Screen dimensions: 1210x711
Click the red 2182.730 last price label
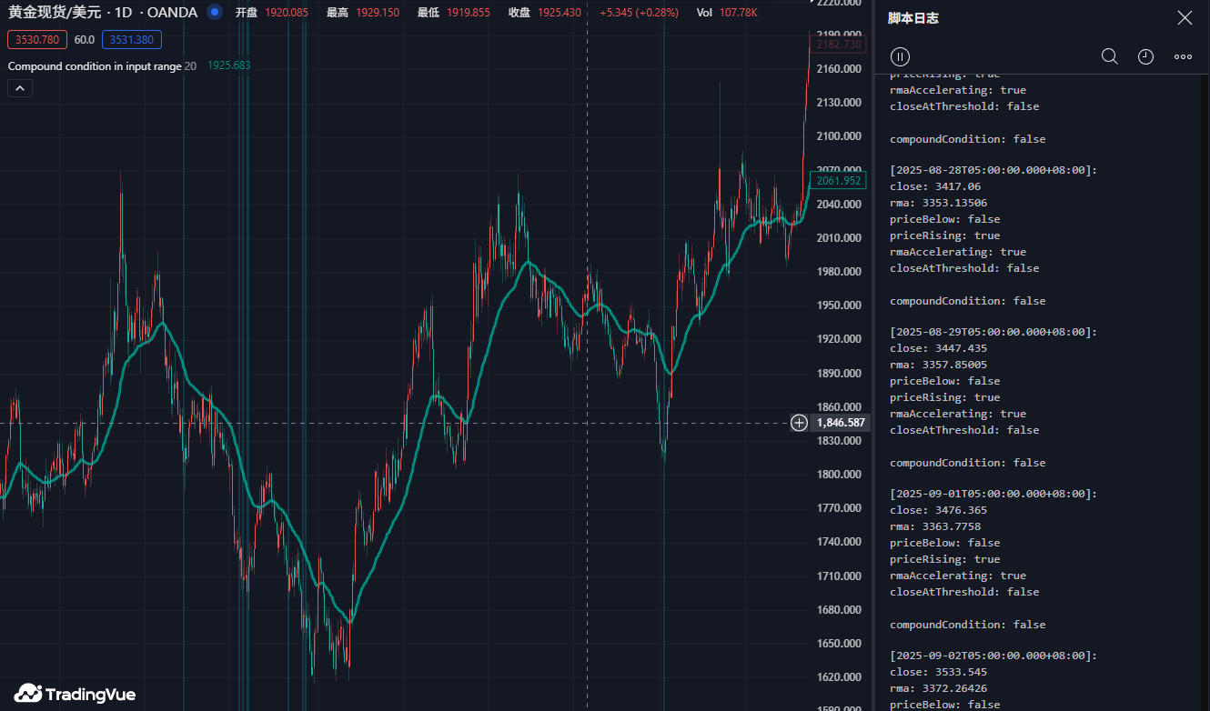coord(839,45)
